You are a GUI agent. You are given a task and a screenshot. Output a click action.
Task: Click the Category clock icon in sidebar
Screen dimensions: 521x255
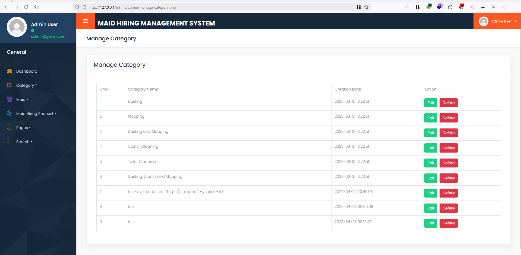click(9, 85)
